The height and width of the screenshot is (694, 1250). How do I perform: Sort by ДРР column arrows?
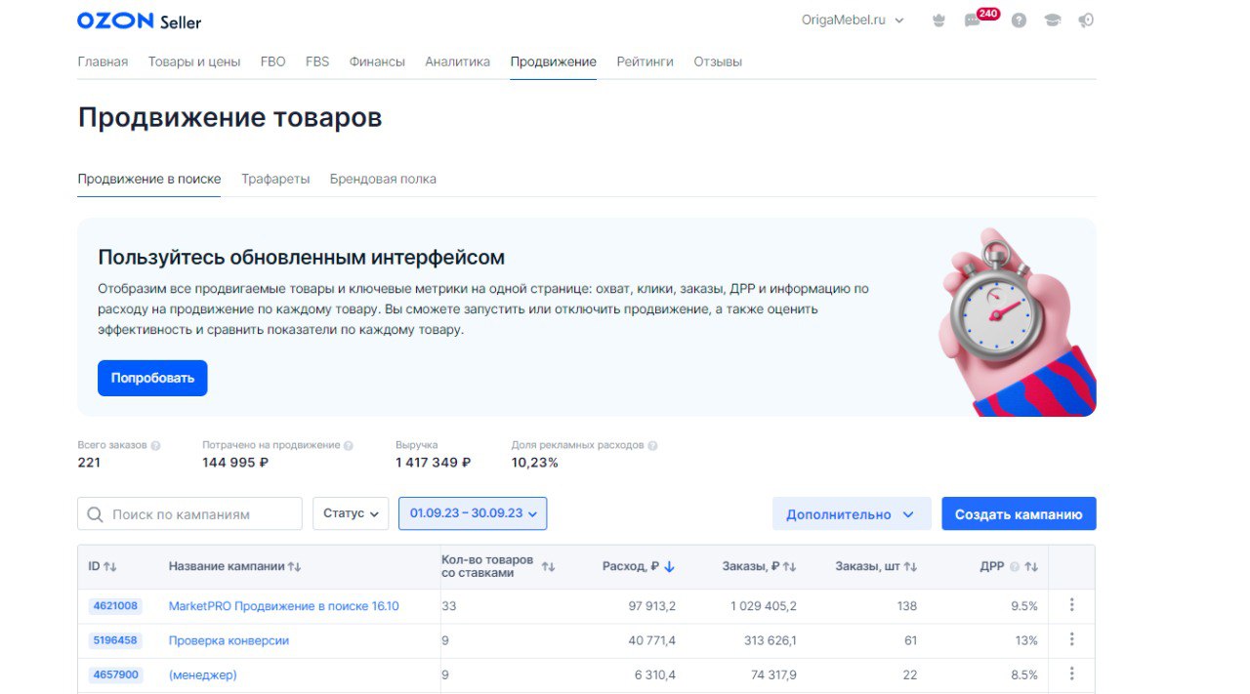(x=1031, y=567)
